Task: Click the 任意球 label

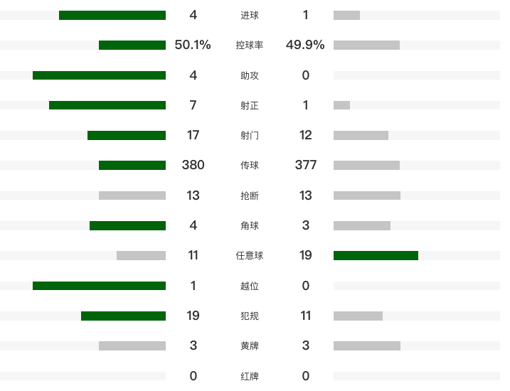Action: click(x=250, y=256)
